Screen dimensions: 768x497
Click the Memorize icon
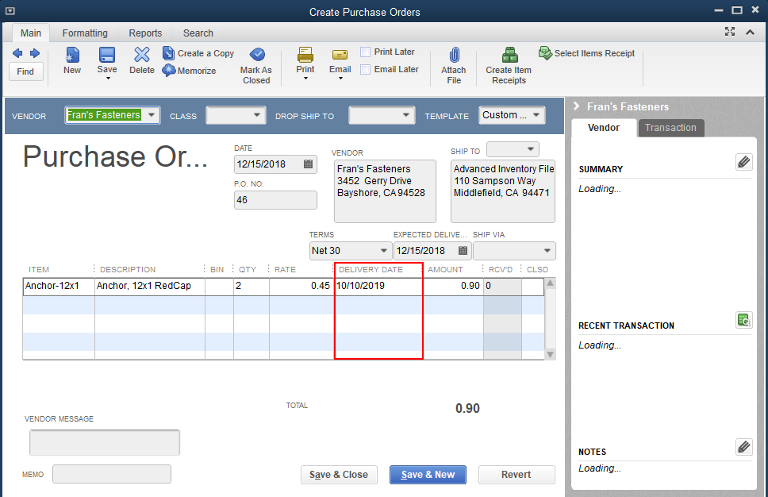click(170, 71)
